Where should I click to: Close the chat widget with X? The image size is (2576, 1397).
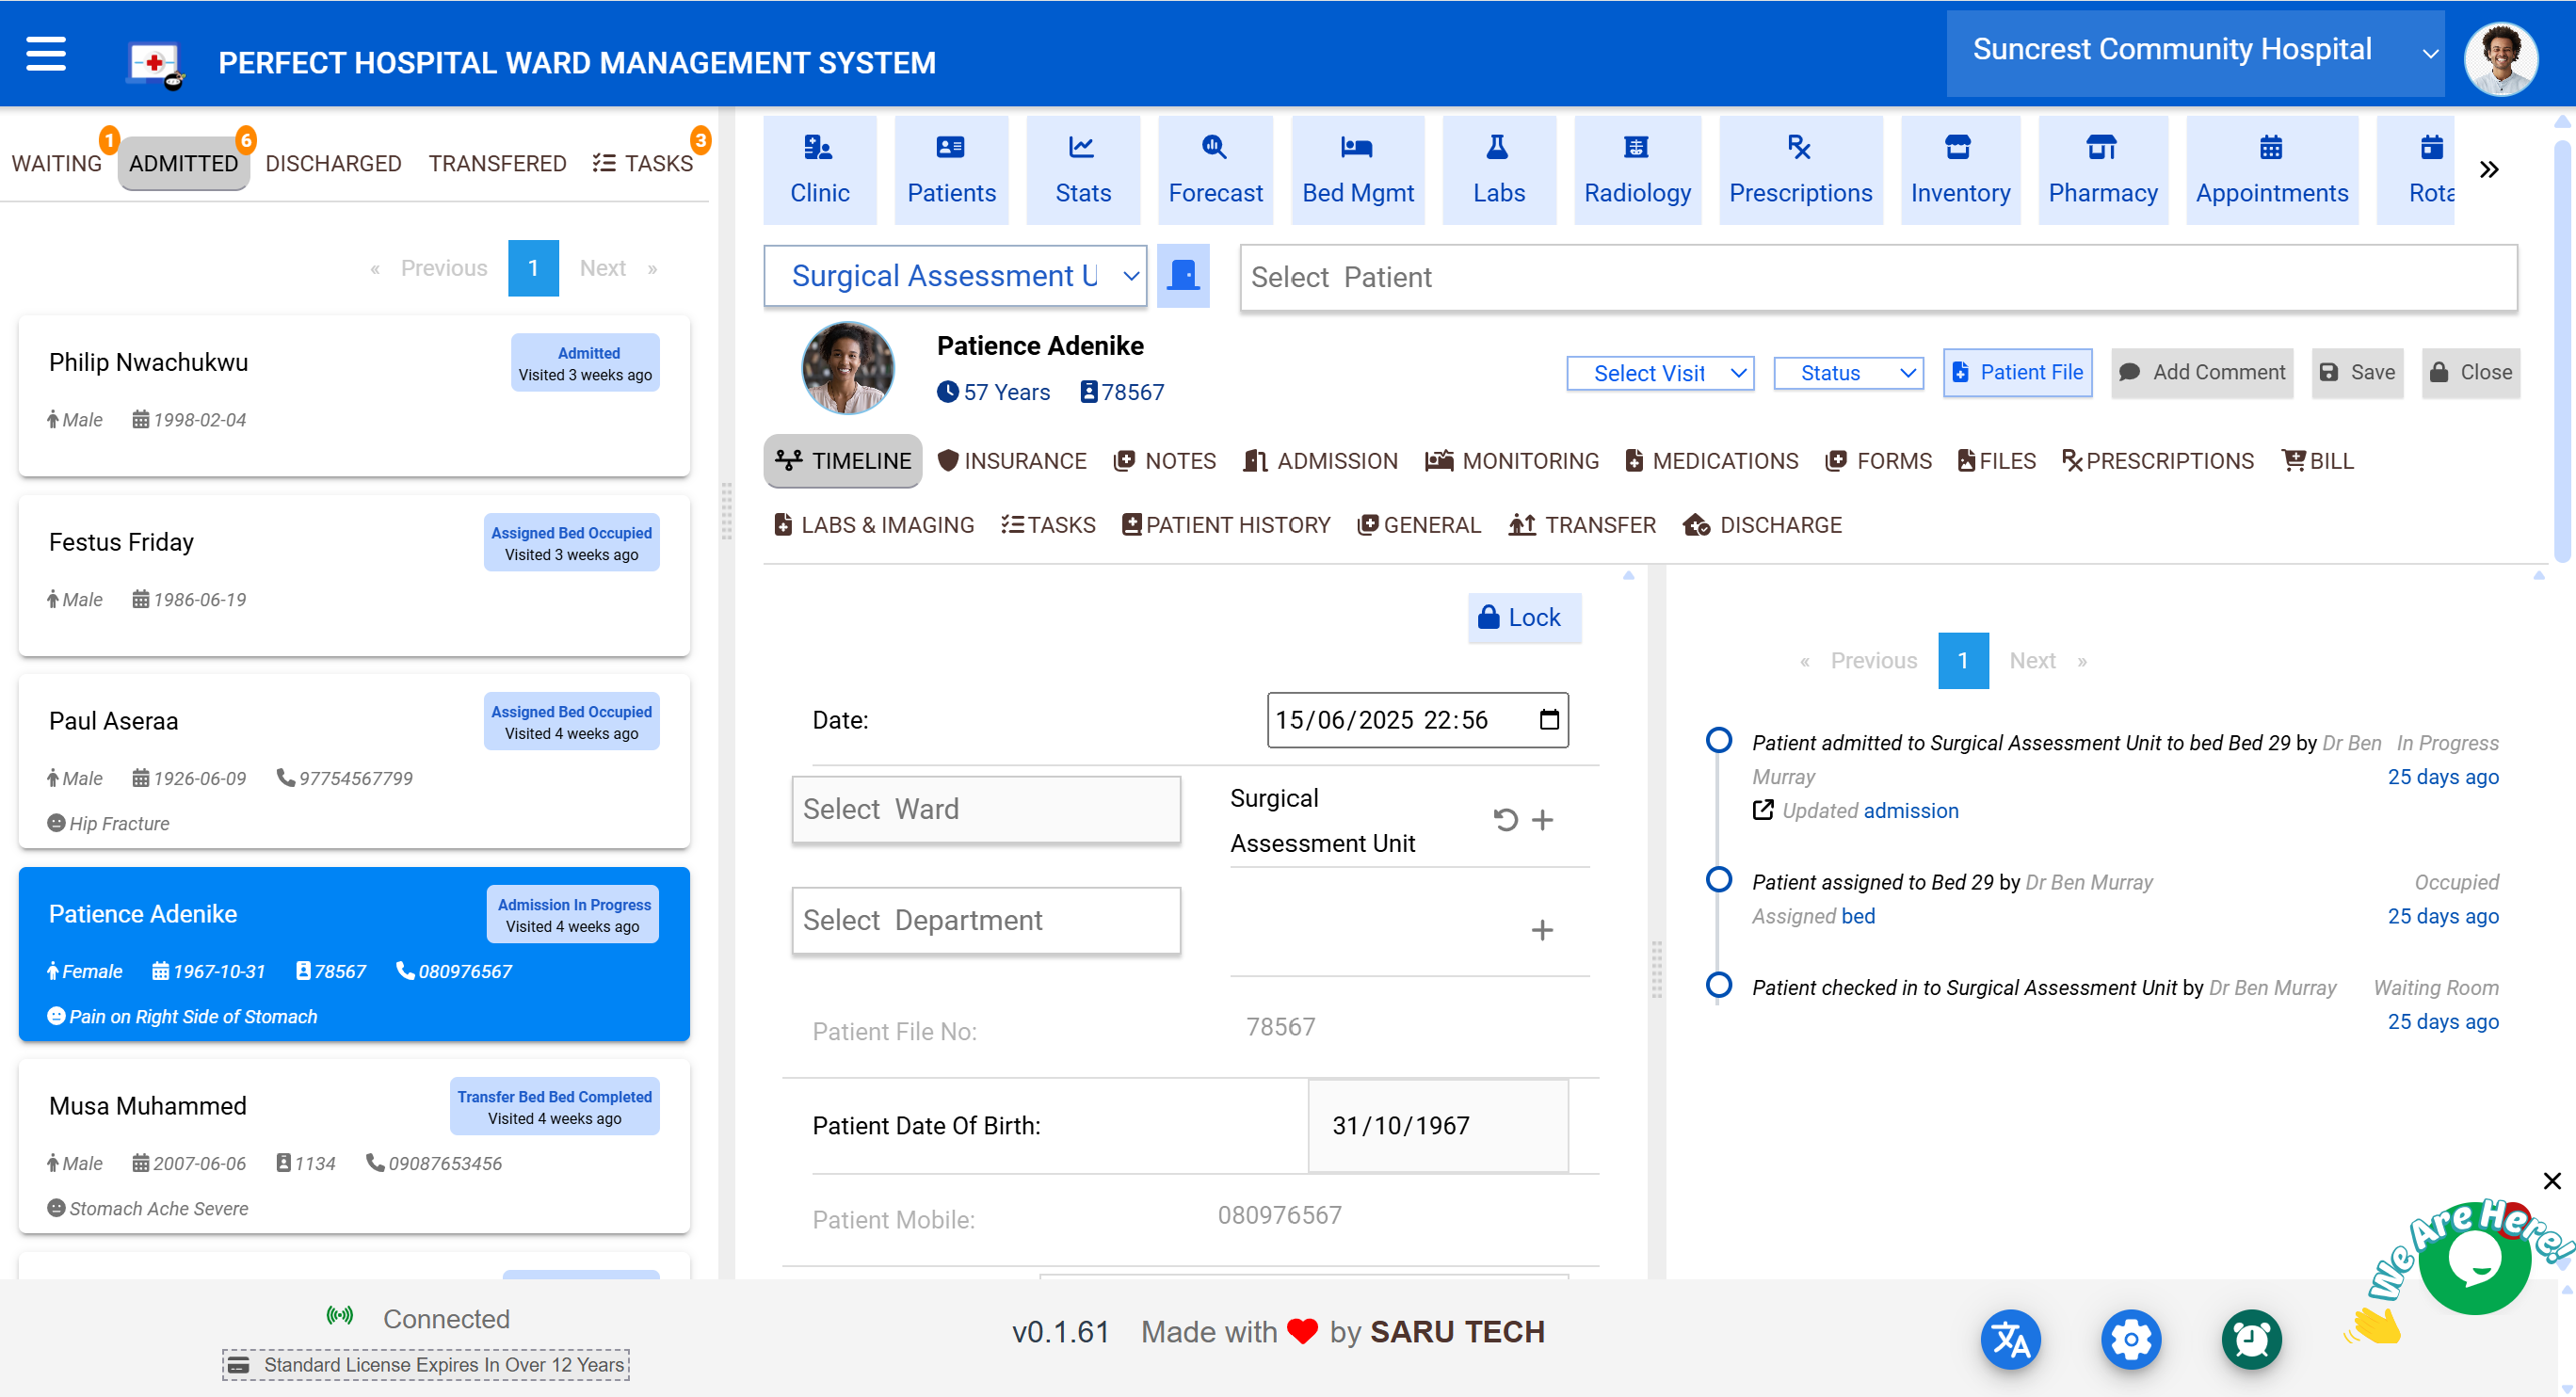click(x=2552, y=1181)
